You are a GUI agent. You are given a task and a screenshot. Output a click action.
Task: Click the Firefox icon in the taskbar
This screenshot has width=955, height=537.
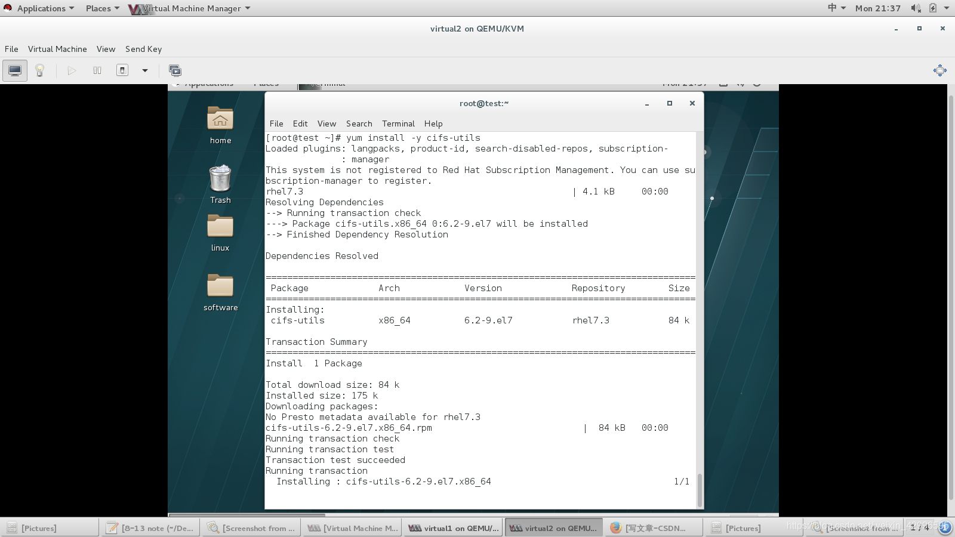(x=616, y=528)
